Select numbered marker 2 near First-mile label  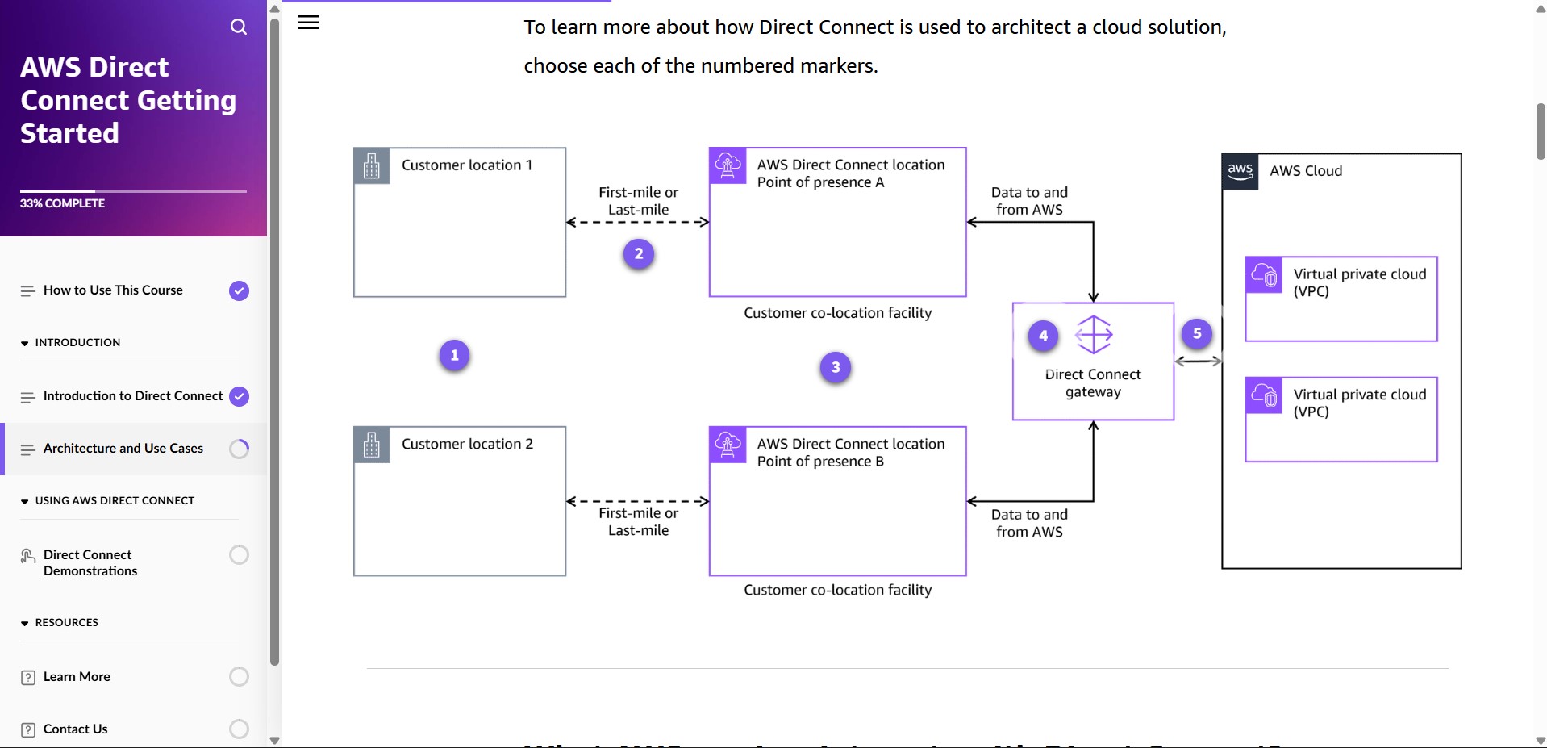point(638,253)
